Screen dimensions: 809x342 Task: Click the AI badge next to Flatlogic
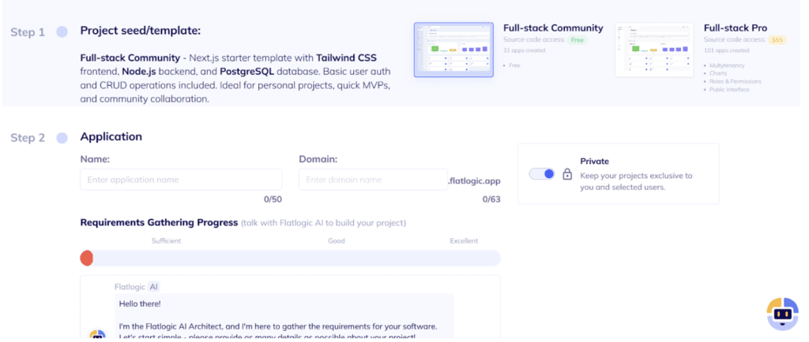(154, 287)
